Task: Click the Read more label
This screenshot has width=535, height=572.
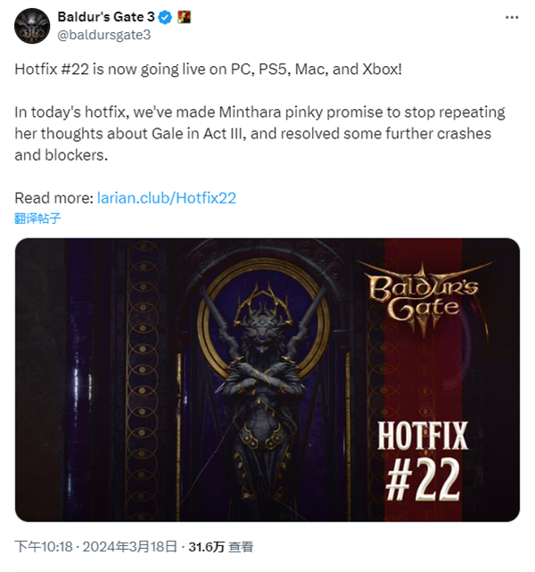Action: (54, 198)
